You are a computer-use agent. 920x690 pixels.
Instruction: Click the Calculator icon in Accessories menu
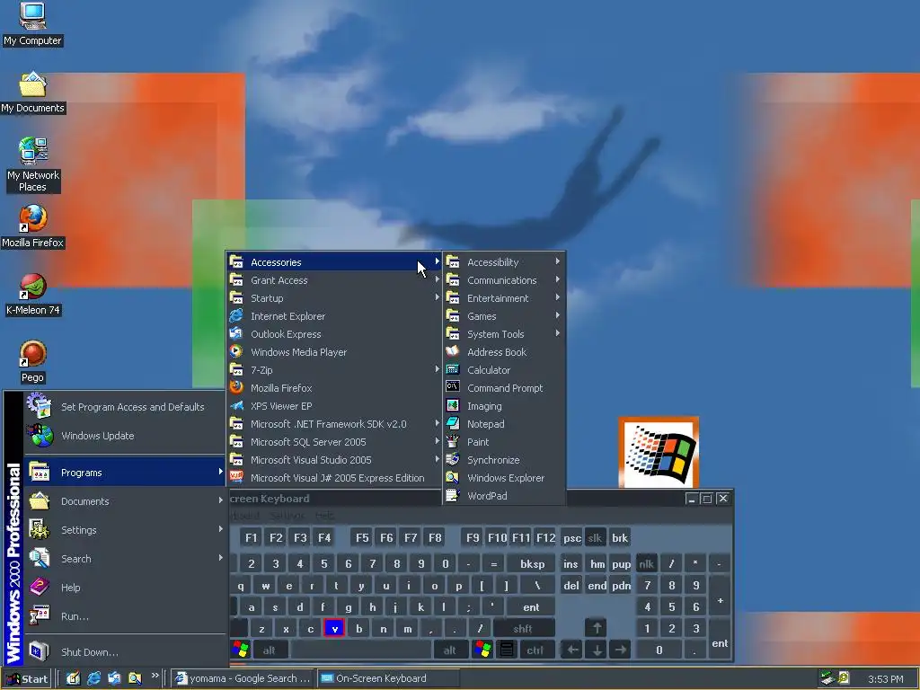(453, 369)
